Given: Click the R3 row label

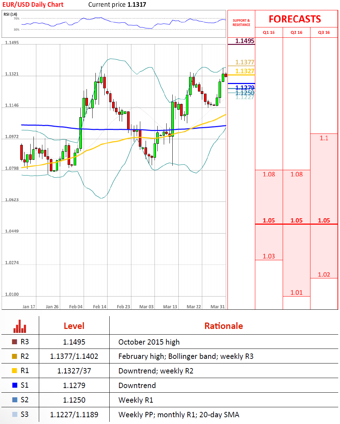Looking at the screenshot, I should coord(25,342).
